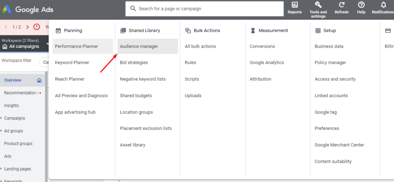Open Location groups

tap(137, 112)
